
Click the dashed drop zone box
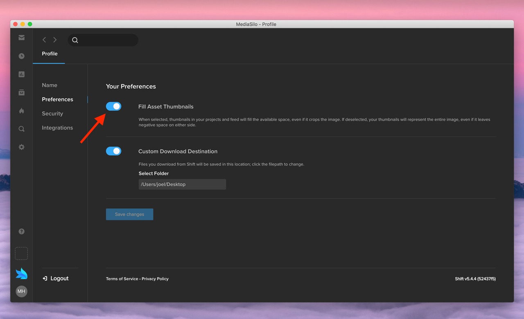tap(21, 254)
